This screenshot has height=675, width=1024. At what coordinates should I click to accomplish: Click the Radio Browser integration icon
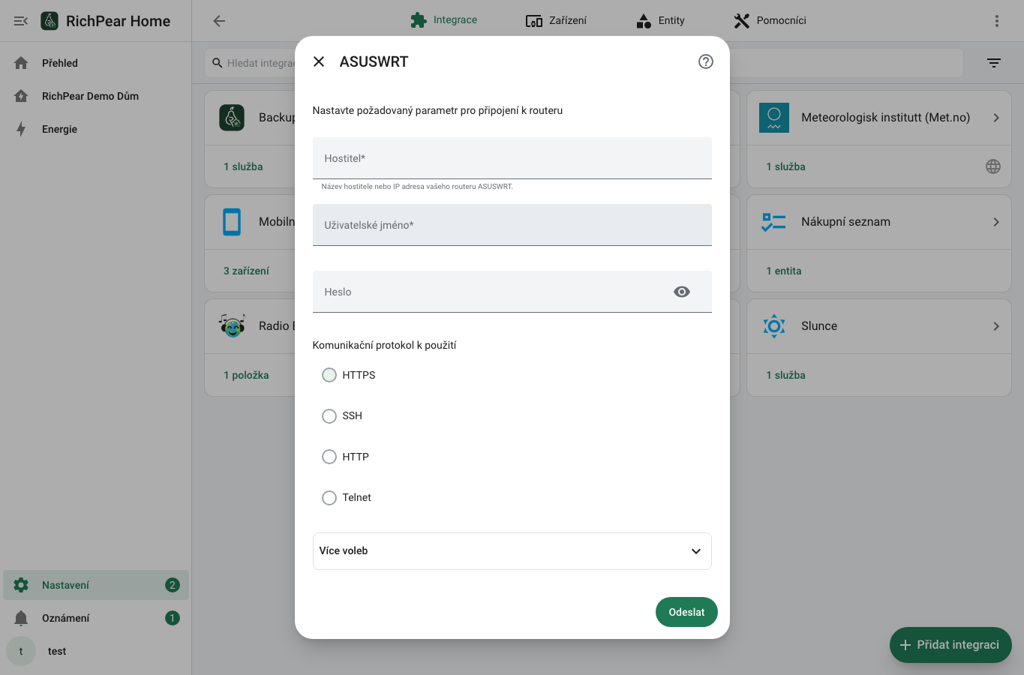[232, 326]
